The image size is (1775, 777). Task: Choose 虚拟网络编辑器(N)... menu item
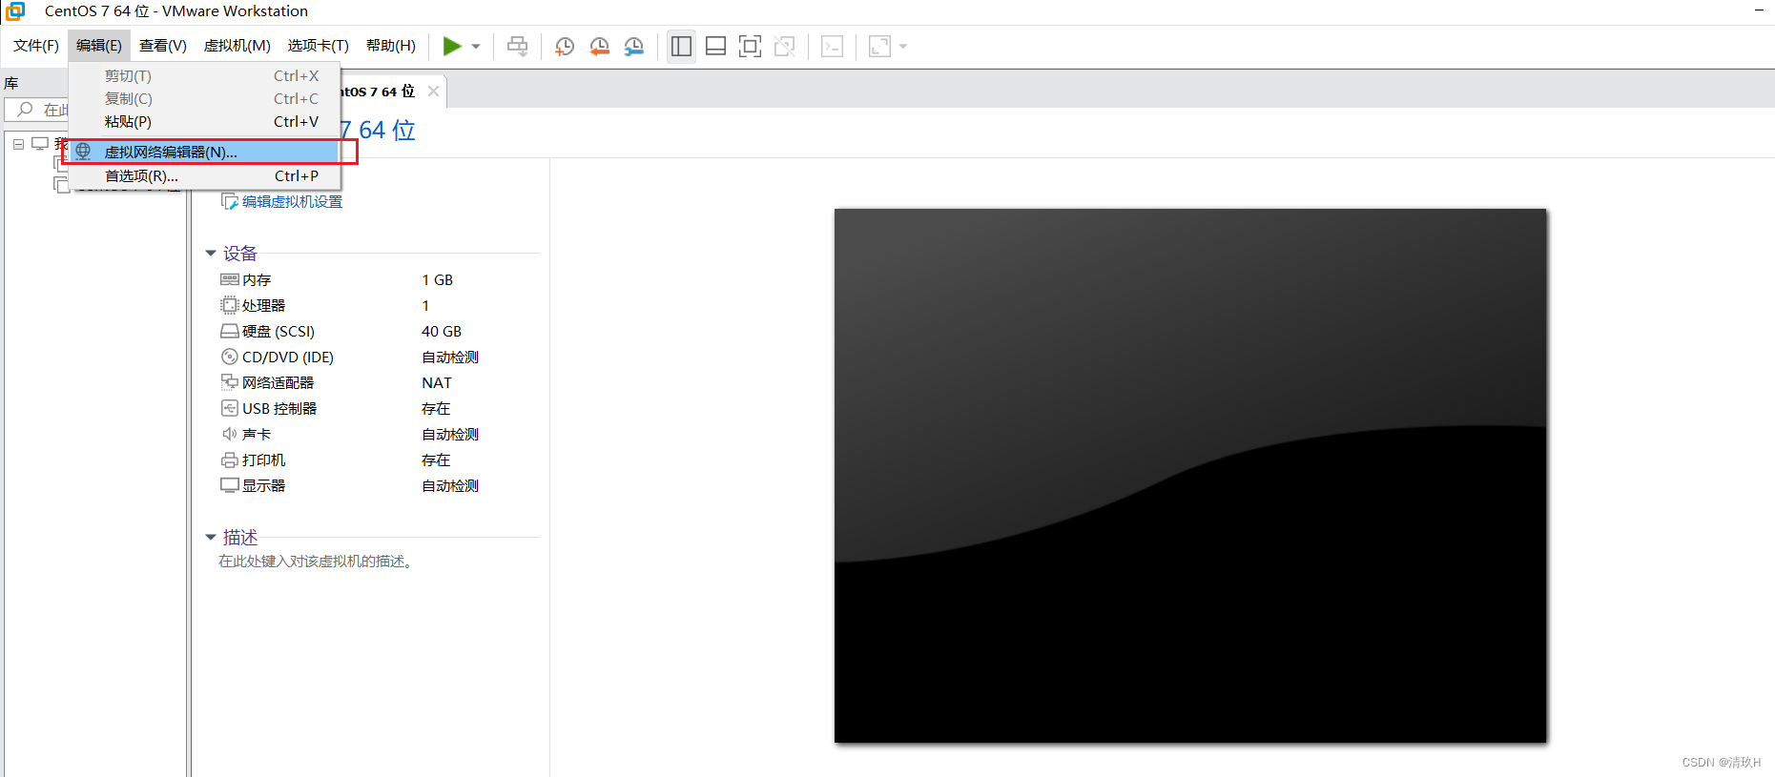click(x=204, y=152)
